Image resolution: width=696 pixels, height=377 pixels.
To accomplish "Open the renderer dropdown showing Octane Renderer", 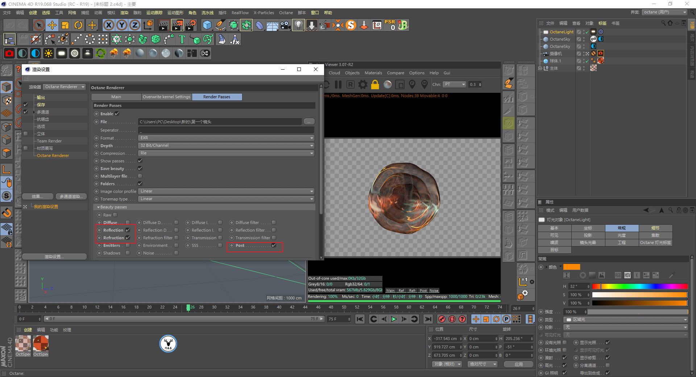I will point(65,87).
